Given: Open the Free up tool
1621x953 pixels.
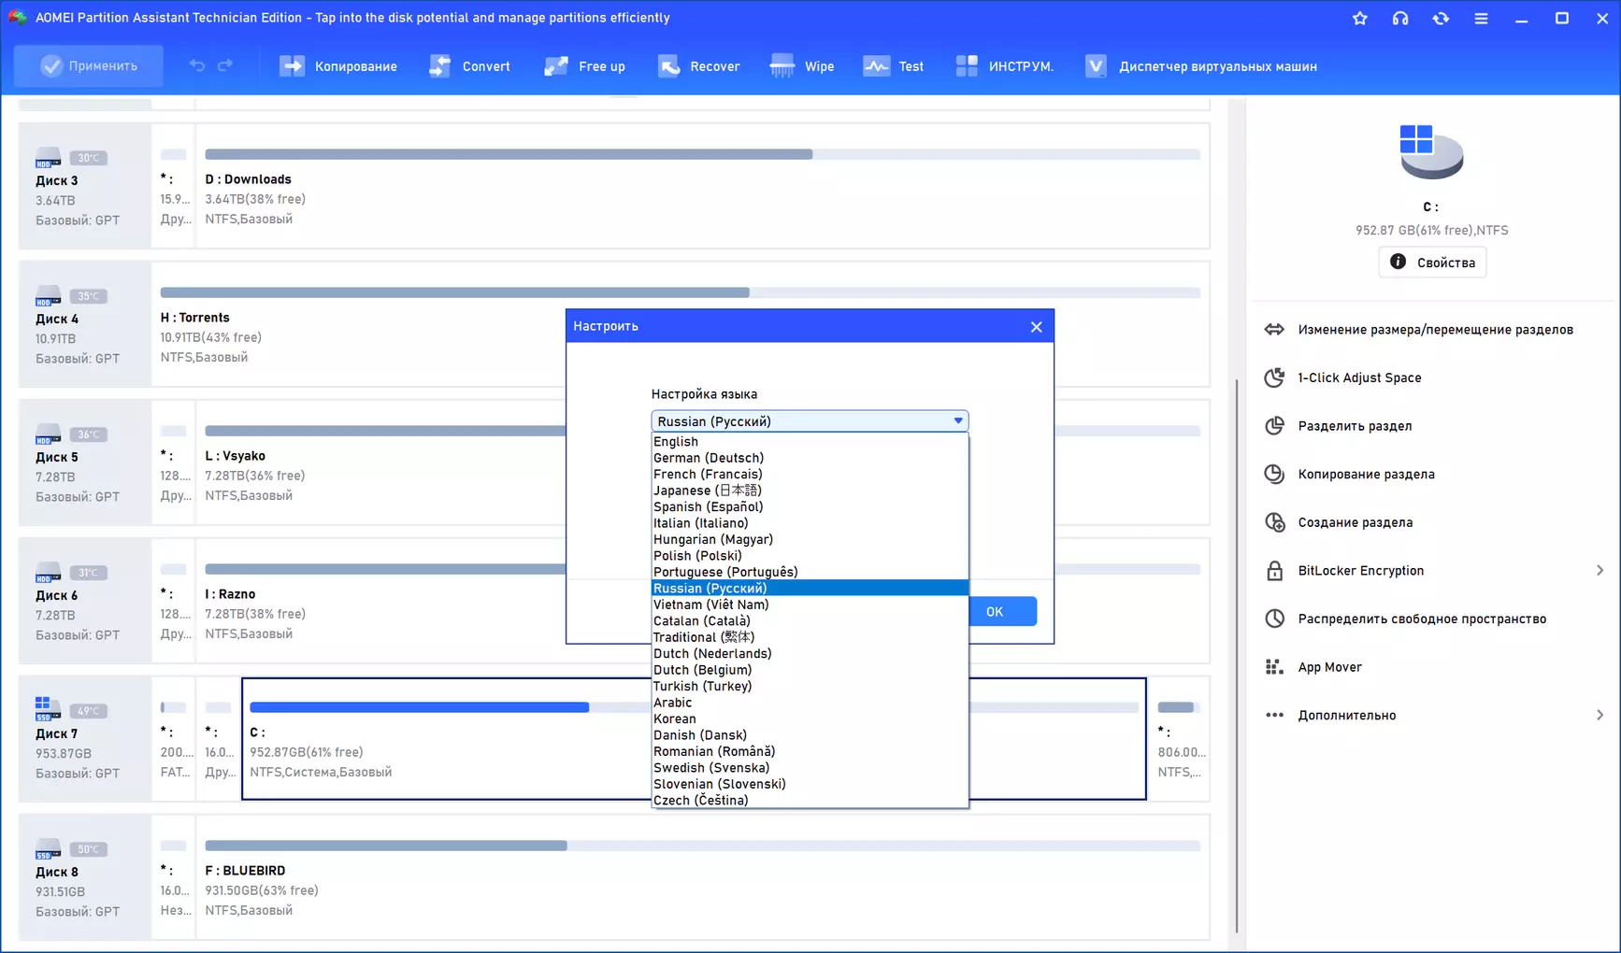Looking at the screenshot, I should [x=584, y=66].
